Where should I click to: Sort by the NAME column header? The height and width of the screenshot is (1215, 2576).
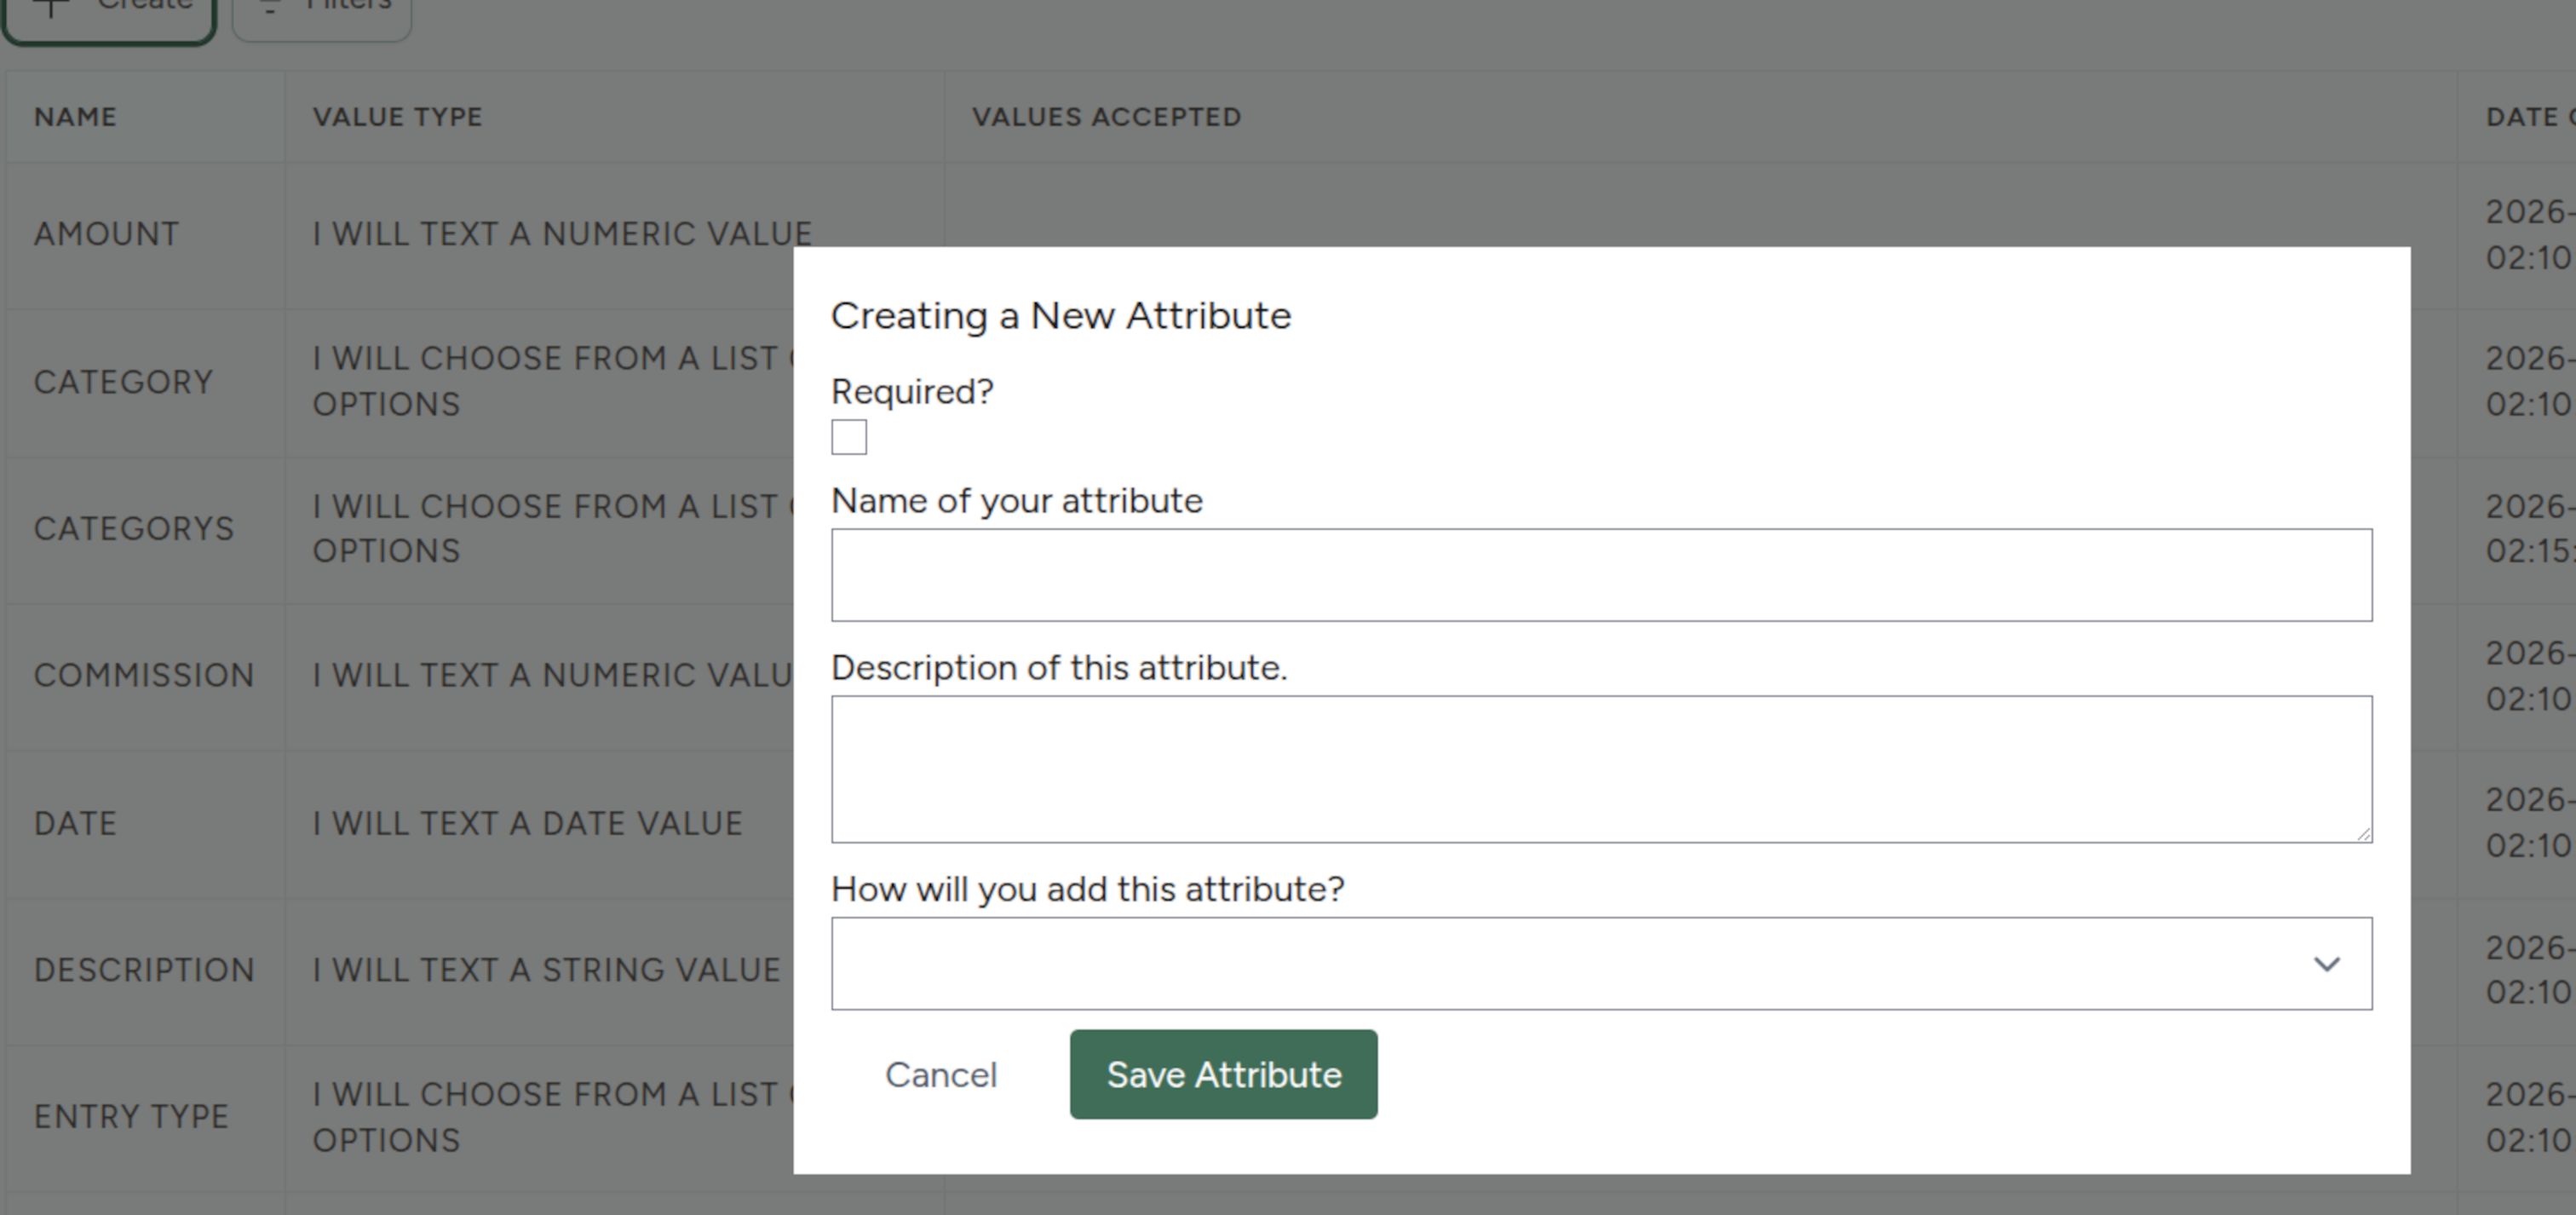(x=75, y=117)
